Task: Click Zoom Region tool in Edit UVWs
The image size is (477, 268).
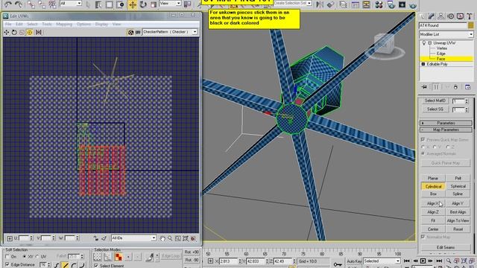Action: [177, 238]
